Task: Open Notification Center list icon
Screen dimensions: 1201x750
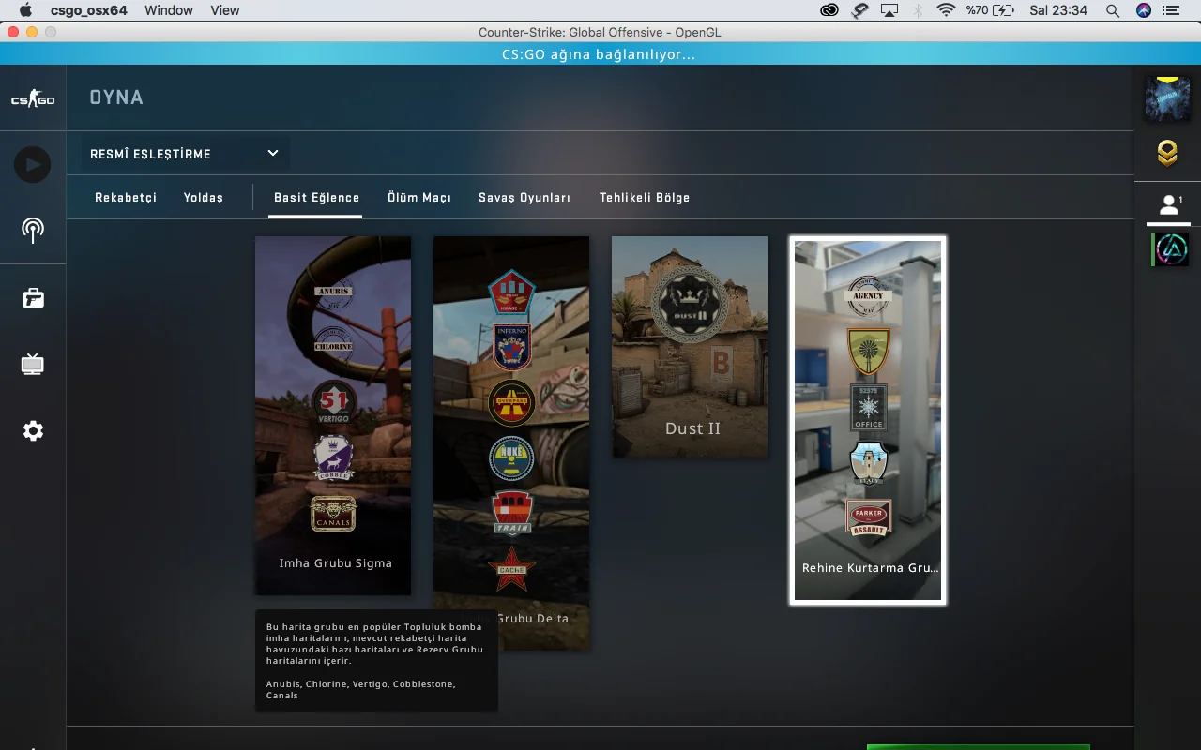Action: coord(1170,10)
